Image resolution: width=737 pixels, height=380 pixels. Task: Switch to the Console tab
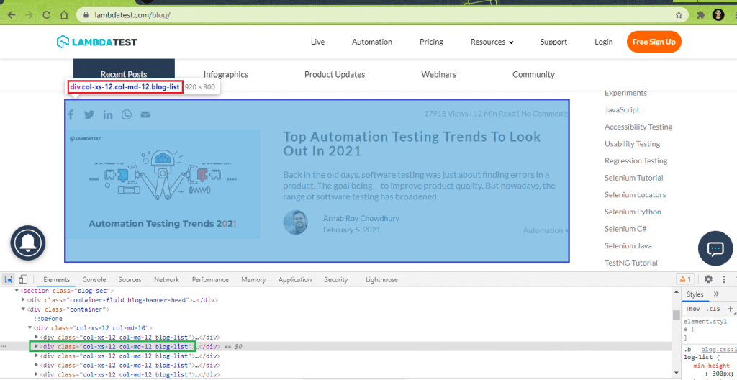point(94,279)
